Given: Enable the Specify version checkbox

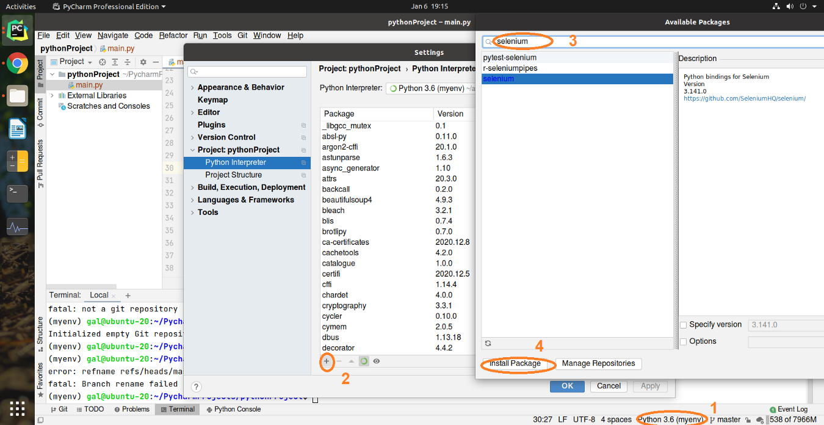Looking at the screenshot, I should click(684, 325).
